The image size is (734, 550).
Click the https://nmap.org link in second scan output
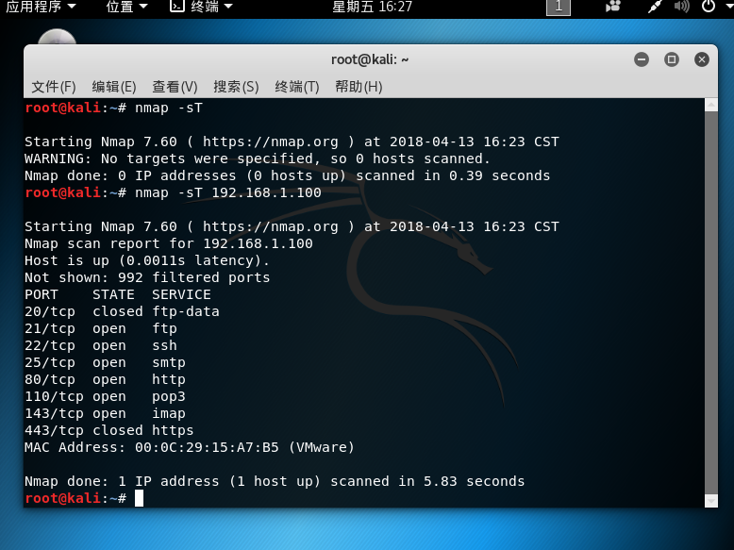point(270,226)
